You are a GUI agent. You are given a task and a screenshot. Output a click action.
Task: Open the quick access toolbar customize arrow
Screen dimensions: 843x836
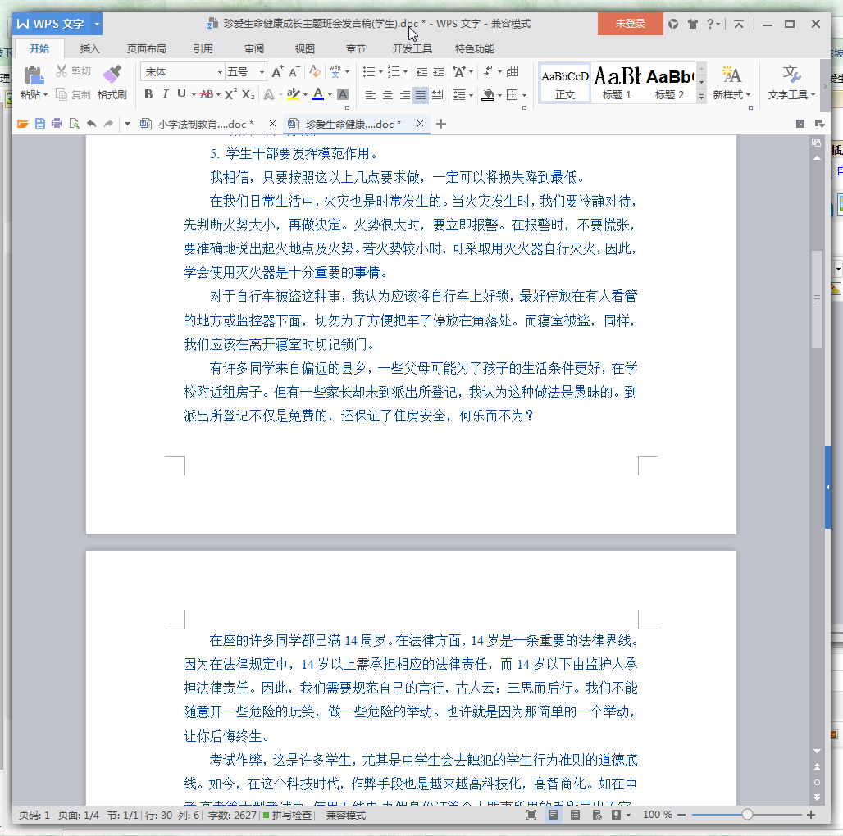coord(127,124)
